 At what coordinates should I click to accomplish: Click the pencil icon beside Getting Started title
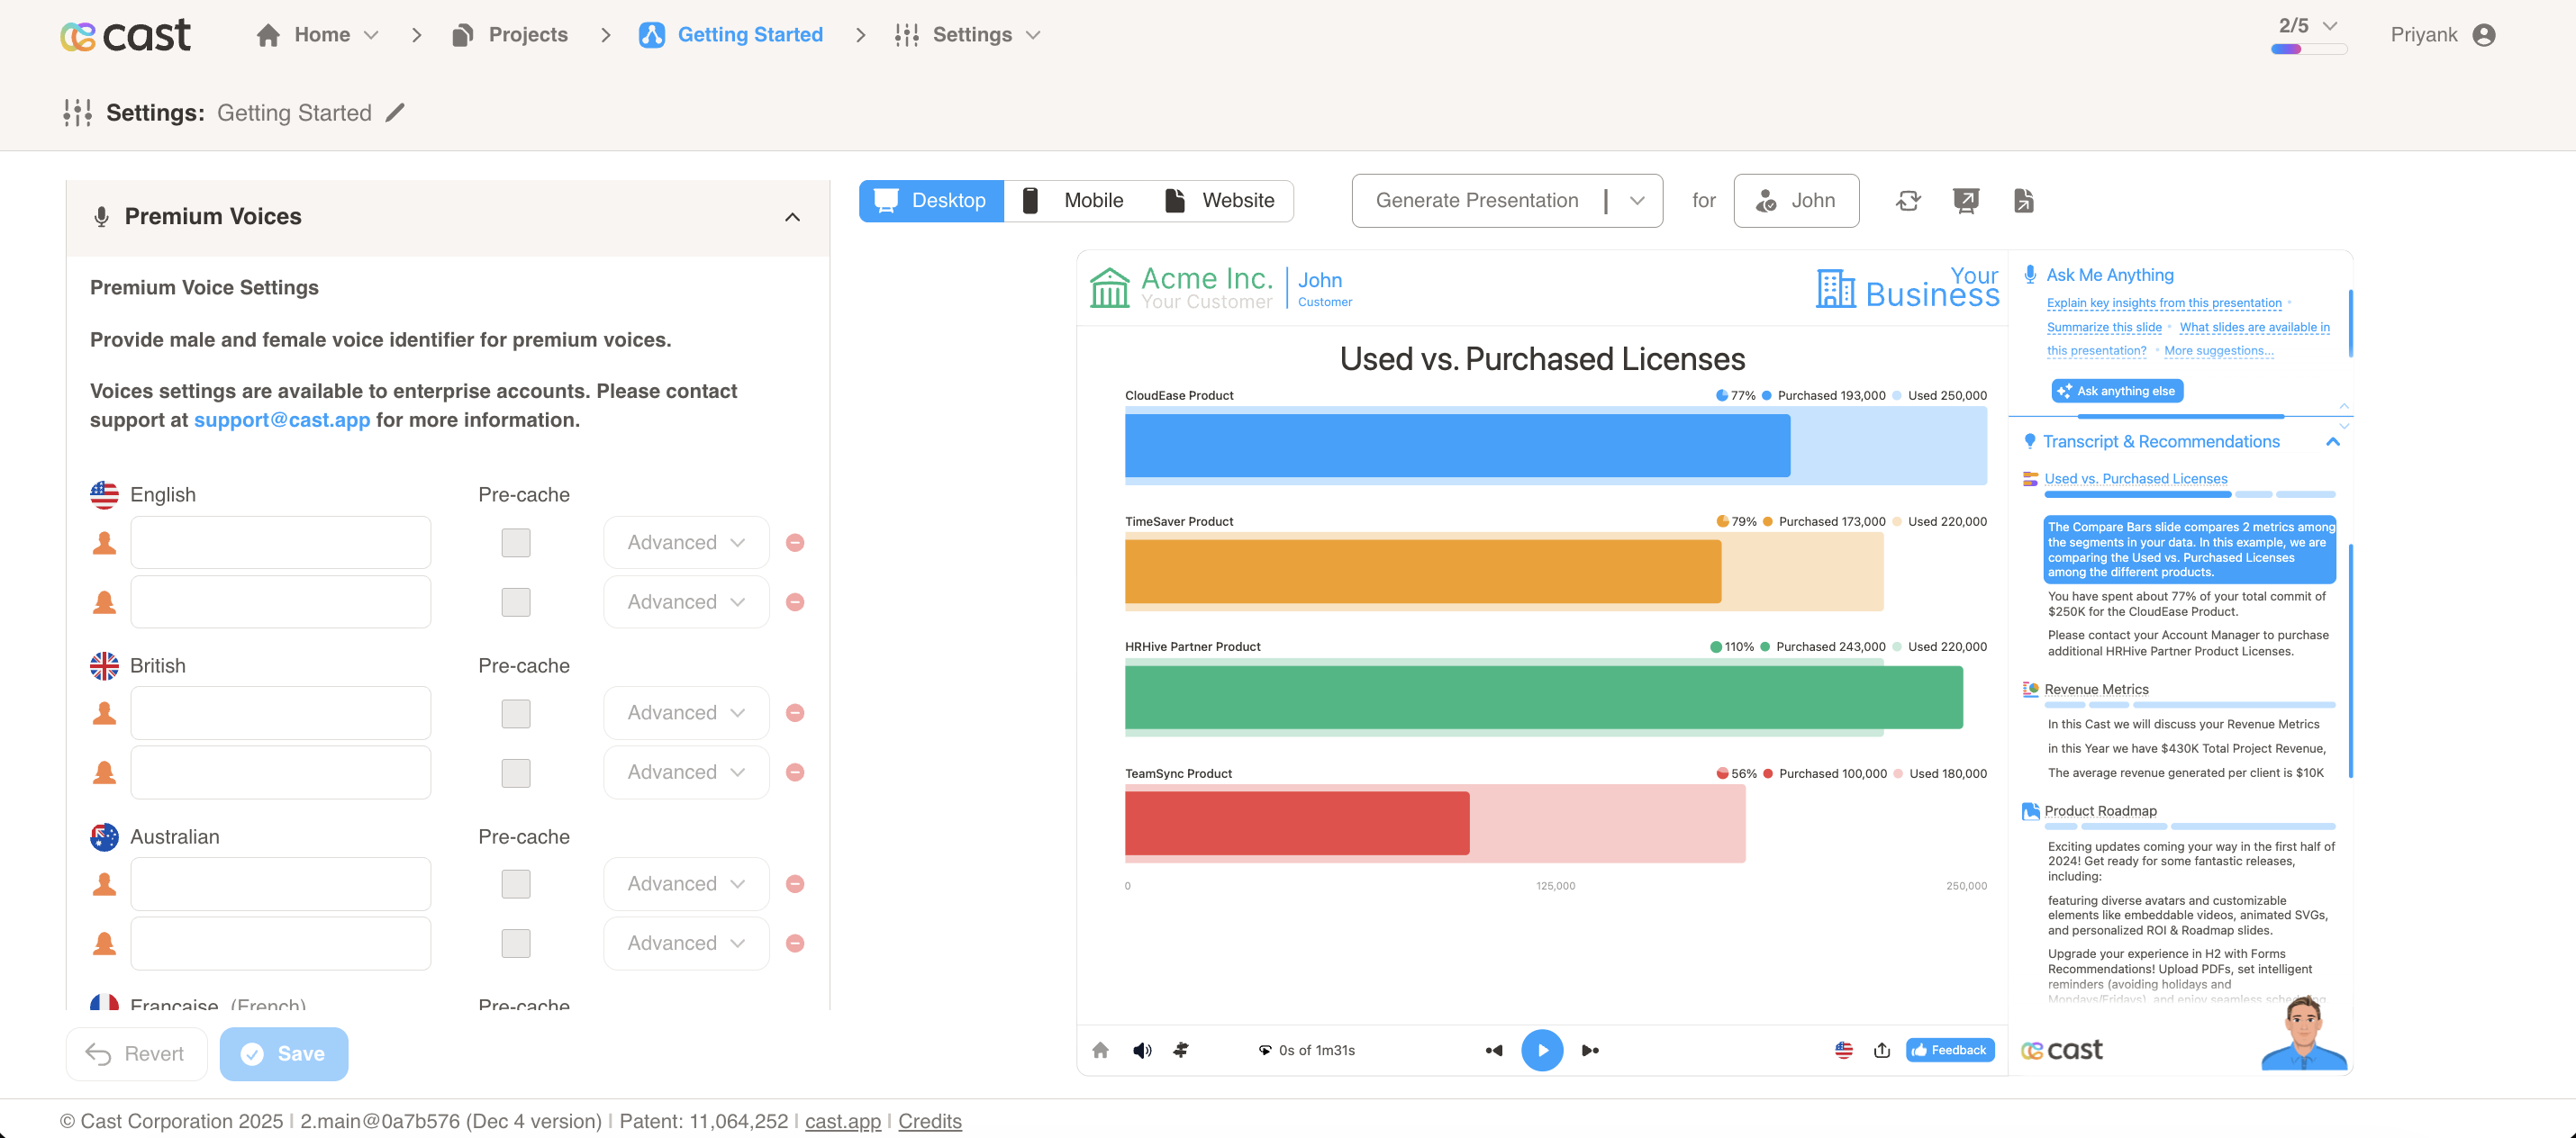point(396,113)
